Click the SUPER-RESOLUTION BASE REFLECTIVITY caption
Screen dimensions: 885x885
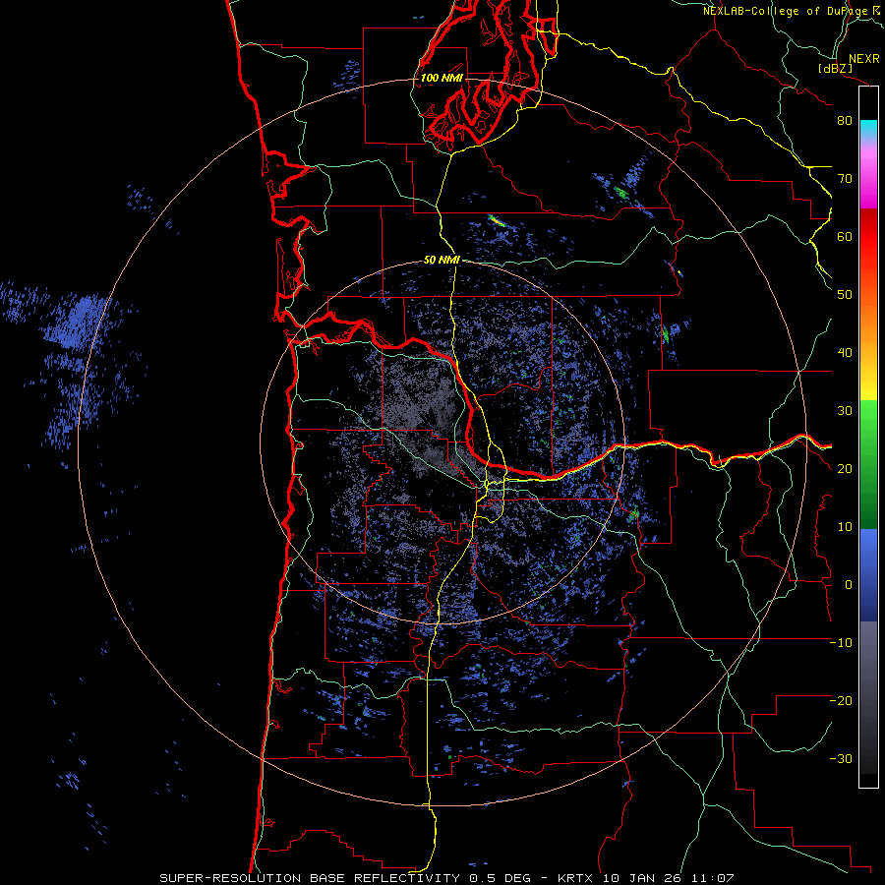point(308,878)
